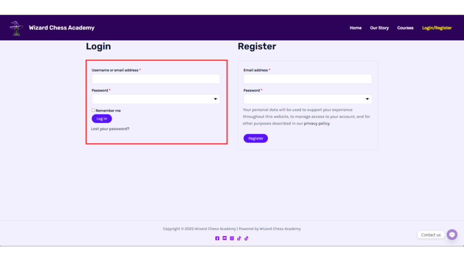Open the privacy policy link
The width and height of the screenshot is (464, 261).
coord(316,123)
